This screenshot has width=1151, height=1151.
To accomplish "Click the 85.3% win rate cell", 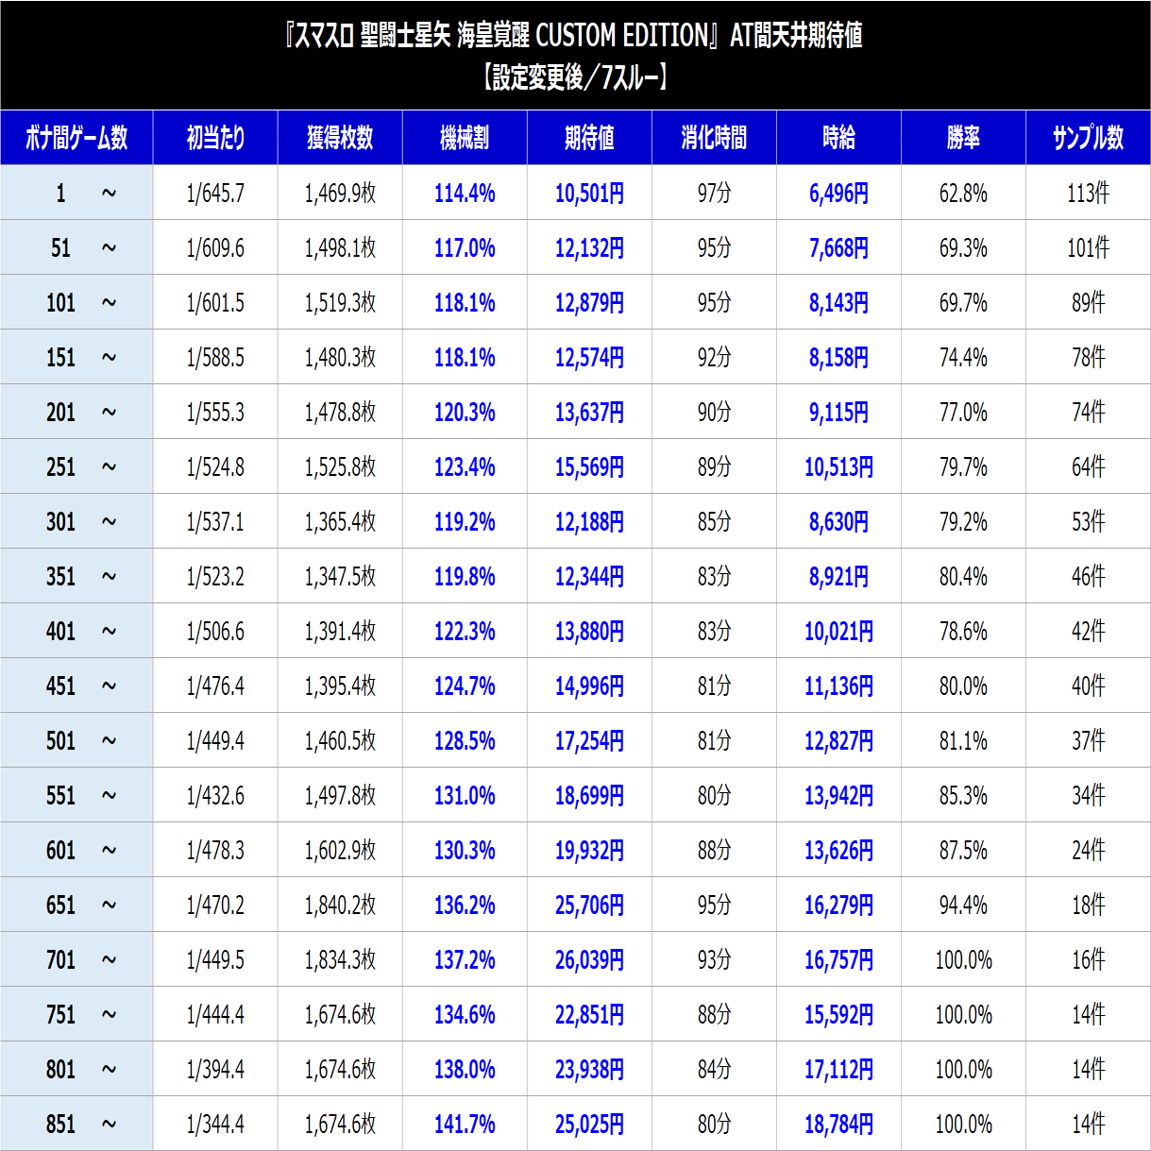I will pos(963,795).
